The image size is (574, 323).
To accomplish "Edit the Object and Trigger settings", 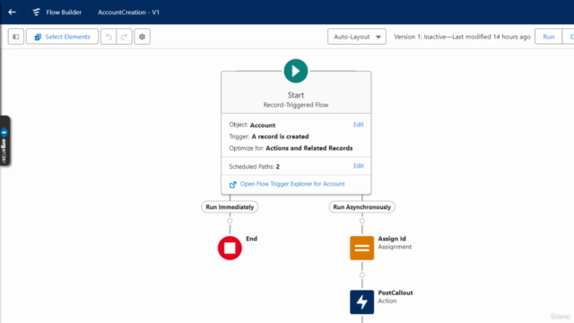I will click(359, 125).
